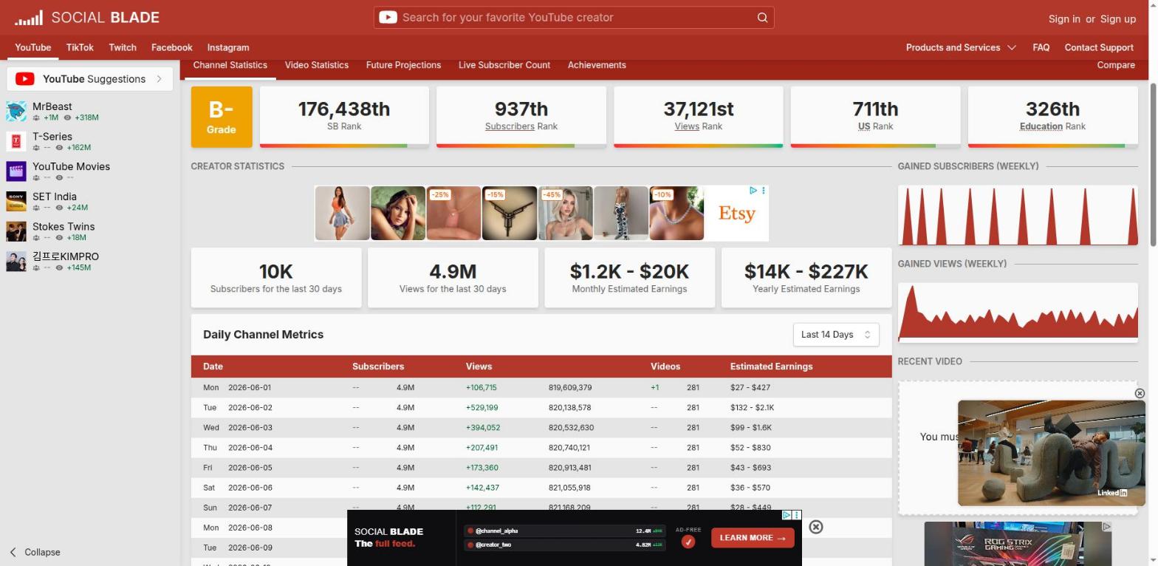Click the AdChoices icon on Etsy ad
The height and width of the screenshot is (566, 1158).
tap(753, 191)
